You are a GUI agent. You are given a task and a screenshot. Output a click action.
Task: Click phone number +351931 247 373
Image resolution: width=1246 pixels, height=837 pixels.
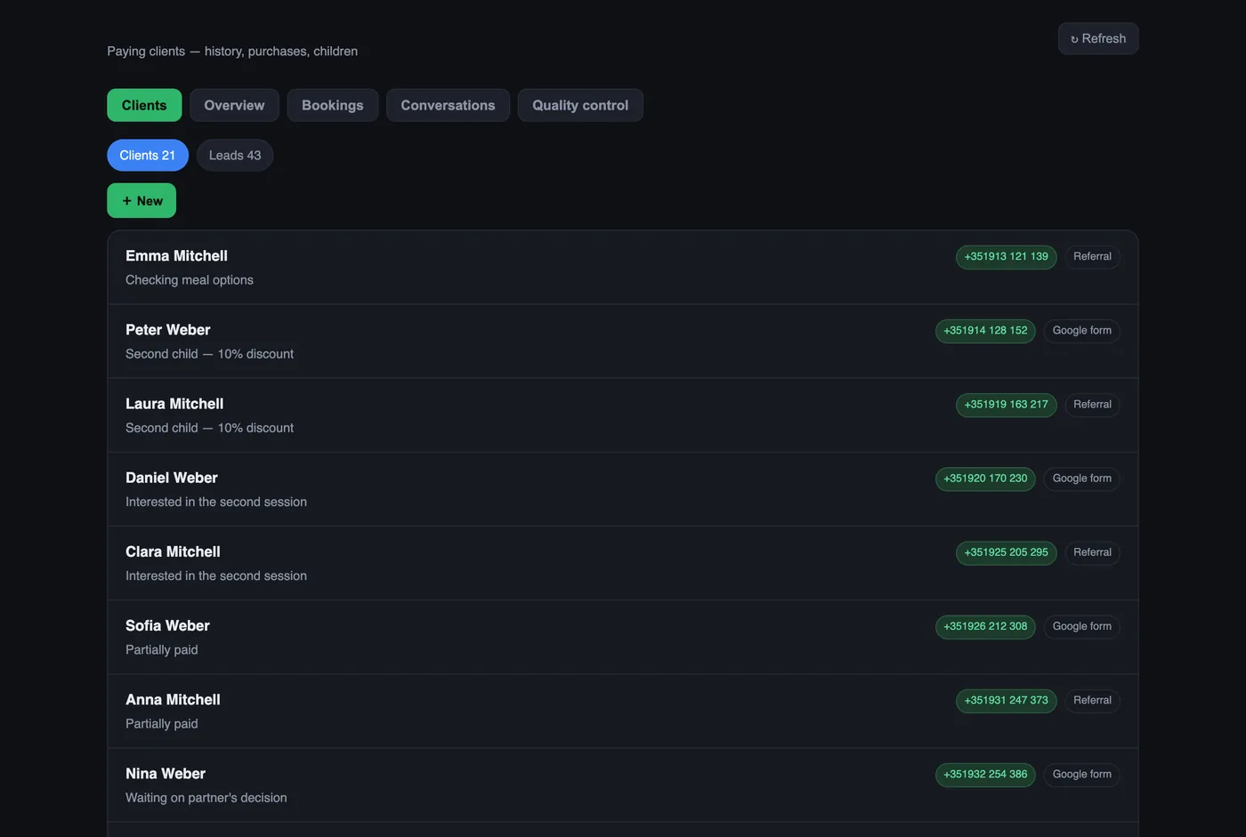tap(1006, 699)
